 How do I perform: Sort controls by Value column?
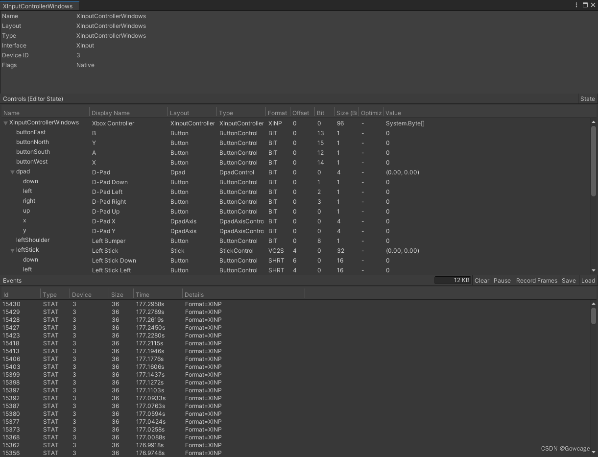[412, 113]
